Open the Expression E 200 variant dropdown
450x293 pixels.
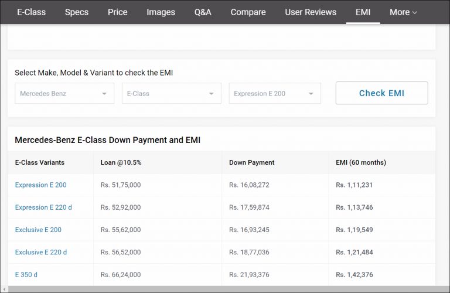point(275,94)
